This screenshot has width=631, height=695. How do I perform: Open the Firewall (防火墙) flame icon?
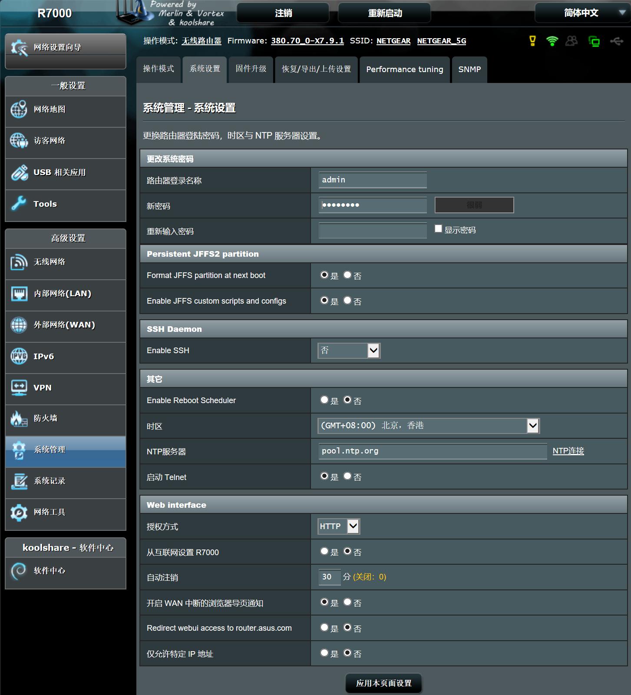19,418
